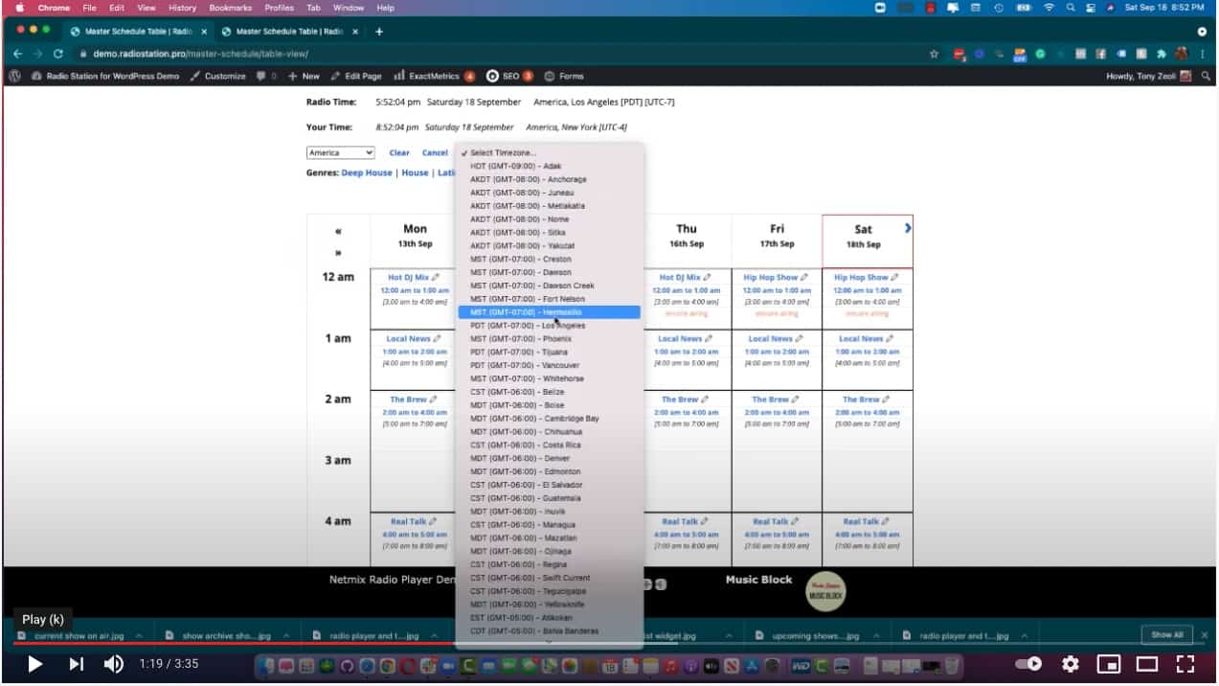Open the video player settings gear
This screenshot has height=686, width=1219.
tap(1070, 662)
